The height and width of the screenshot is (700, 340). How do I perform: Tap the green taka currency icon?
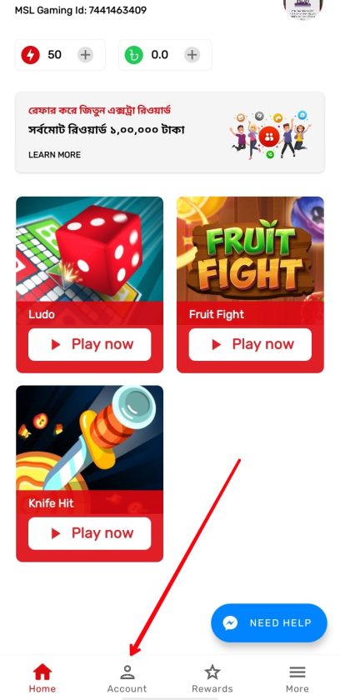[133, 55]
